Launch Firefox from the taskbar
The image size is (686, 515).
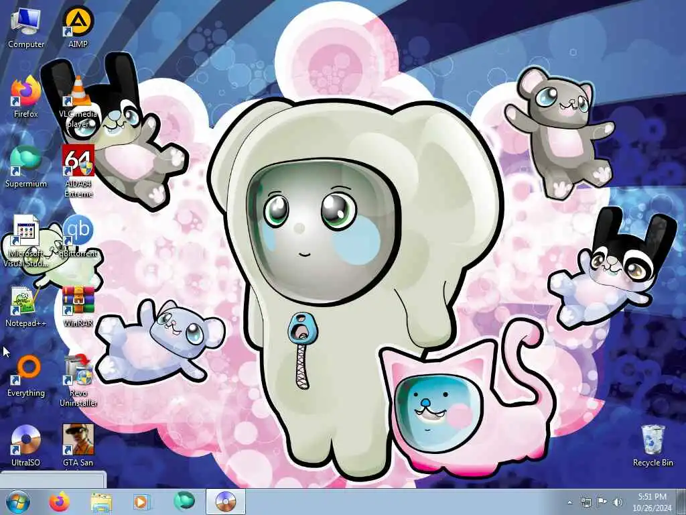60,502
